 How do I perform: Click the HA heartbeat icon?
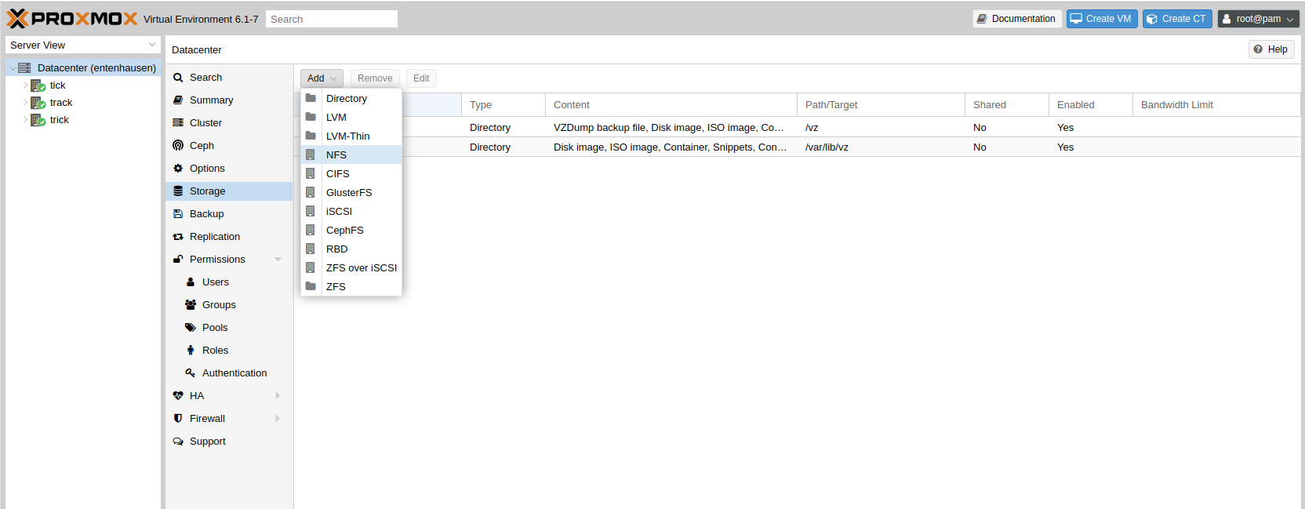click(x=178, y=395)
